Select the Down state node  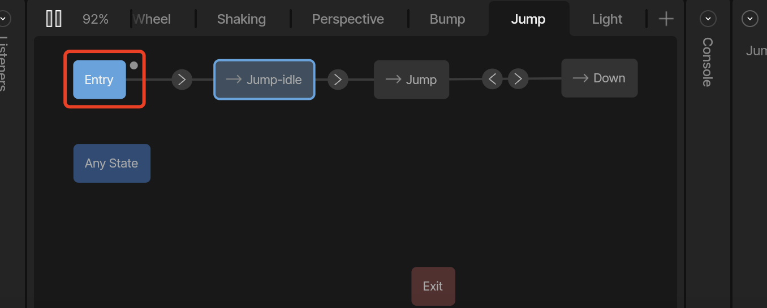click(600, 78)
